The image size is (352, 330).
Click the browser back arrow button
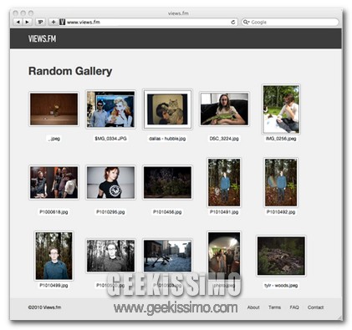pos(18,22)
